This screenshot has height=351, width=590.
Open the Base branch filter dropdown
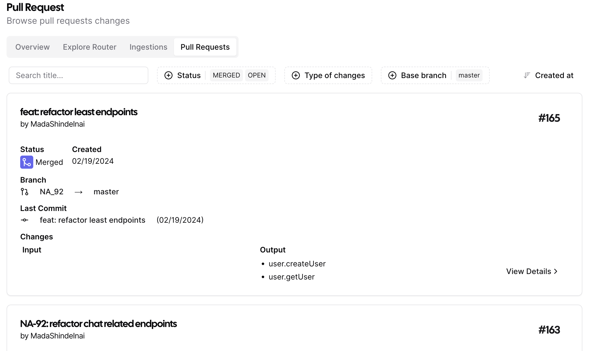[423, 75]
